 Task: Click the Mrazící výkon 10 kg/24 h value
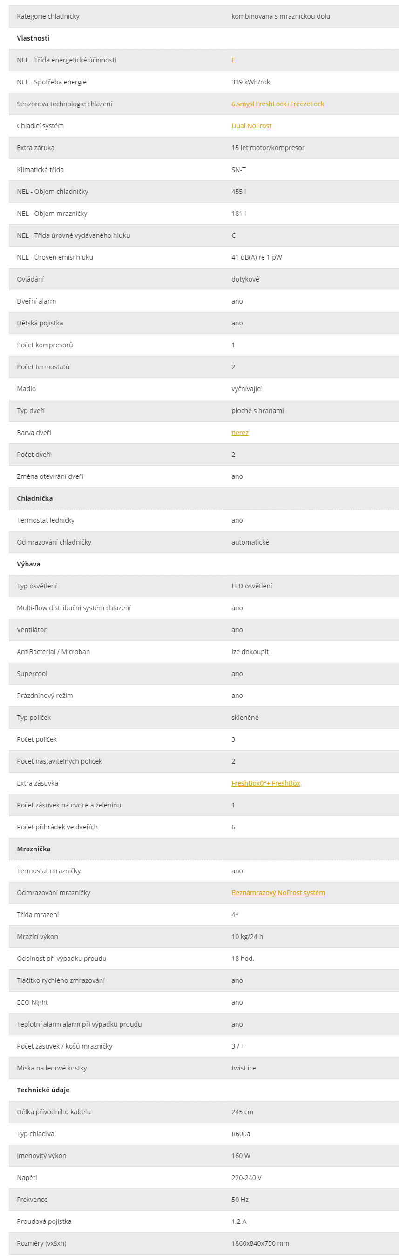point(247,937)
